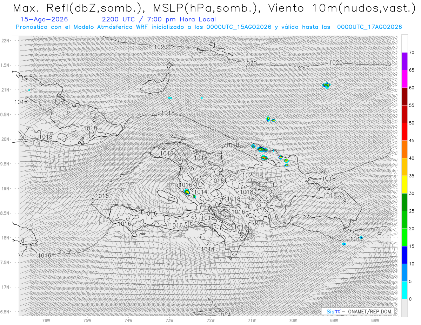Click the isolated reflectivity cell near 21N 69W
This screenshot has height=325, width=421.
tap(327, 85)
